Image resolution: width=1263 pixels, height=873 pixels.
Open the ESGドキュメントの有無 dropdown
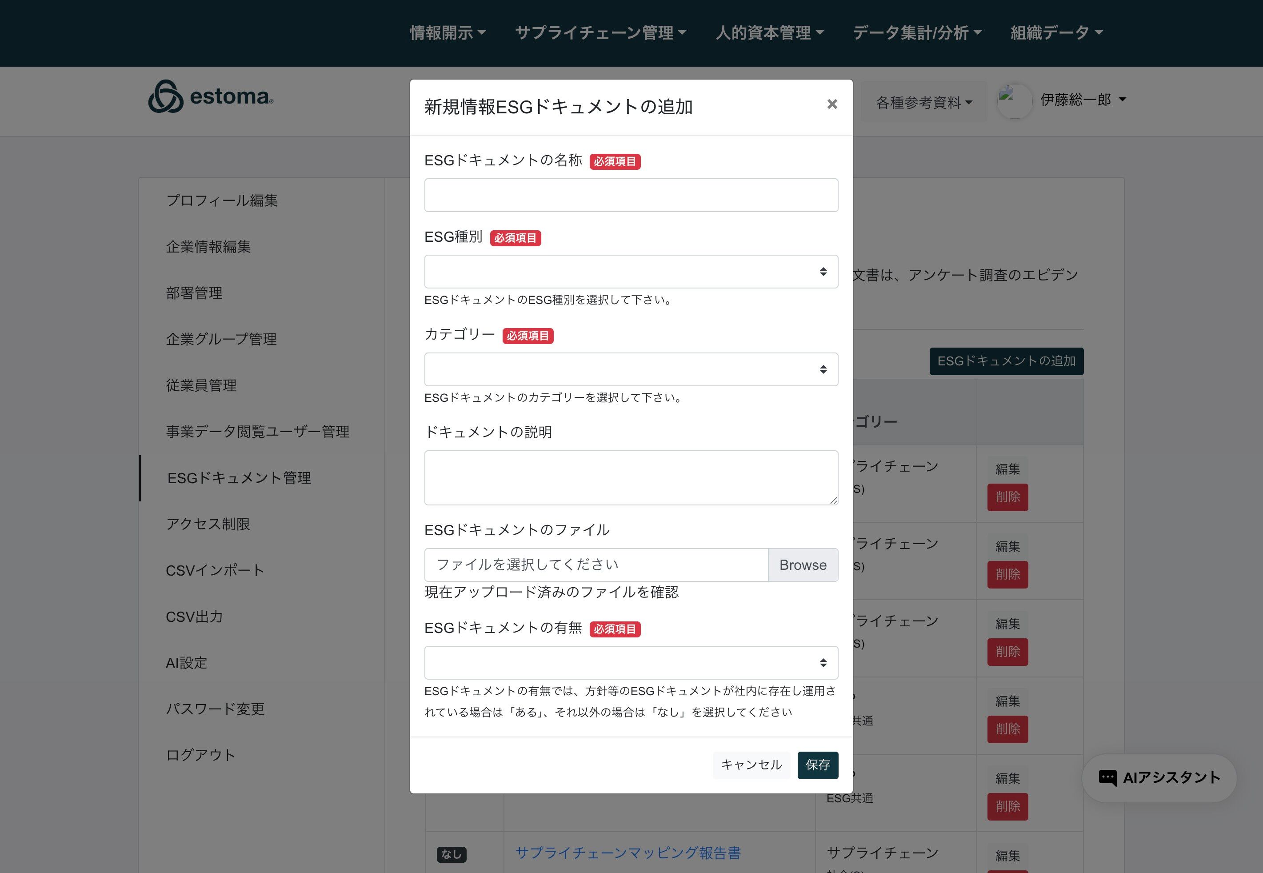(x=631, y=663)
